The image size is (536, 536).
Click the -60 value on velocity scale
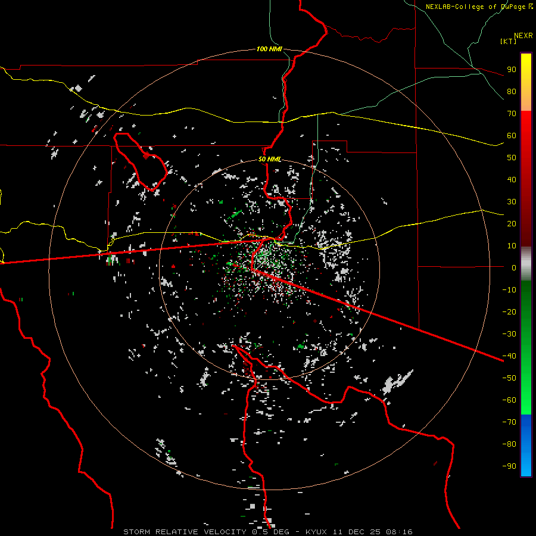(509, 400)
